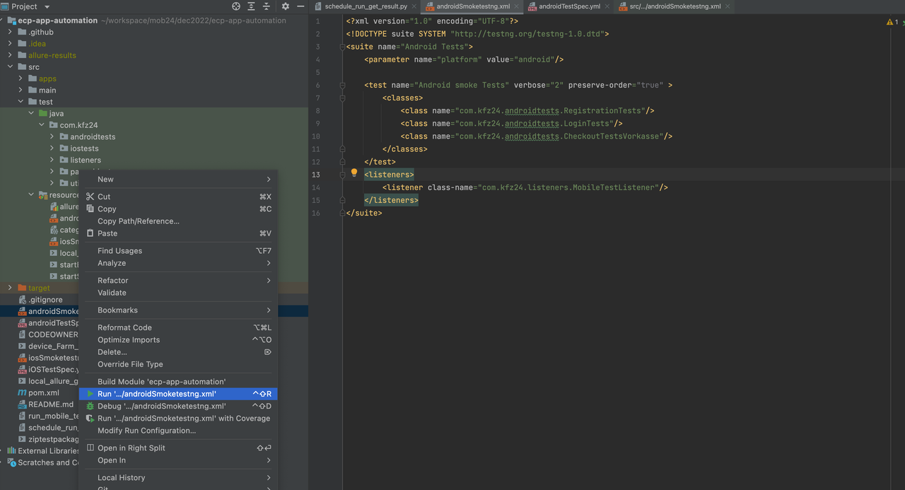Select the listeners package in tree

[86, 161]
